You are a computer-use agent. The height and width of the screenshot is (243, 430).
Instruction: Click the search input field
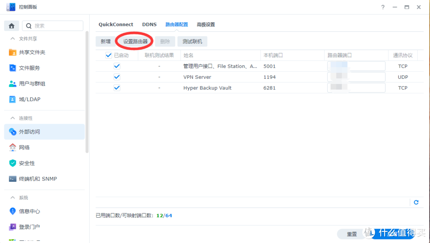53,26
